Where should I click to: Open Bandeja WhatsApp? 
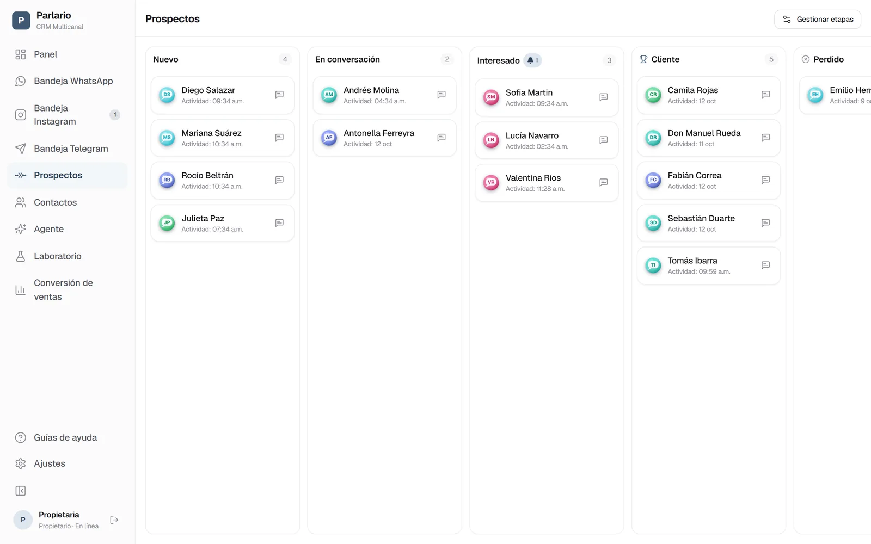pos(68,81)
